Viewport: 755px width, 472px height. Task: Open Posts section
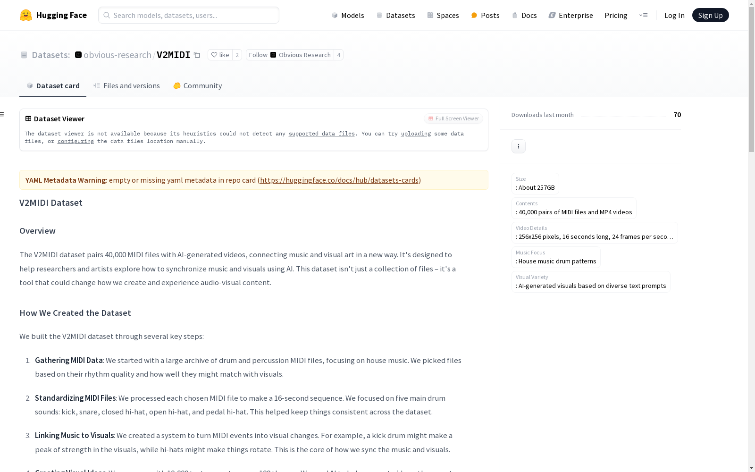tap(485, 15)
